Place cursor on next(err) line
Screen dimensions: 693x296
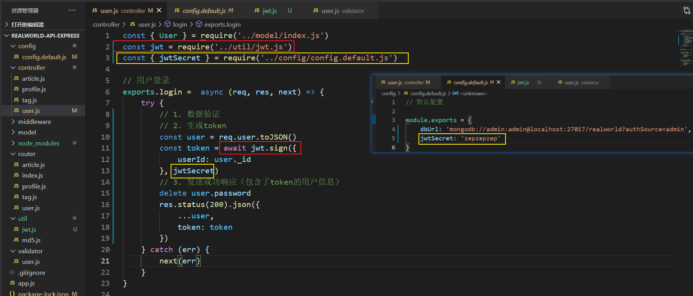tap(180, 261)
